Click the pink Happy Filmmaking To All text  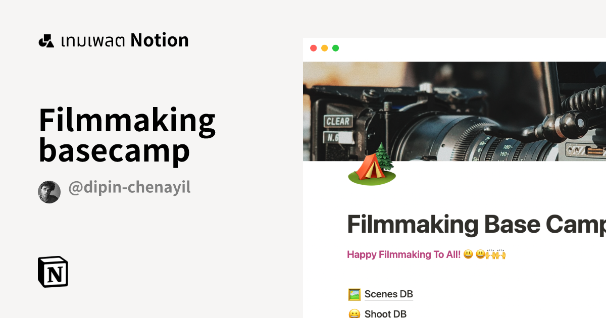[404, 254]
